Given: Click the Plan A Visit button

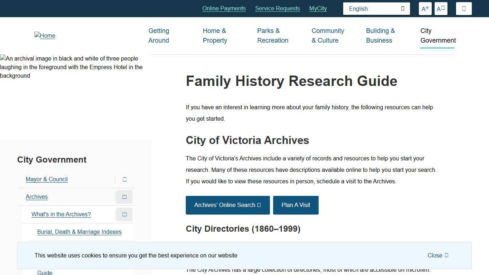Looking at the screenshot, I should click(x=296, y=205).
